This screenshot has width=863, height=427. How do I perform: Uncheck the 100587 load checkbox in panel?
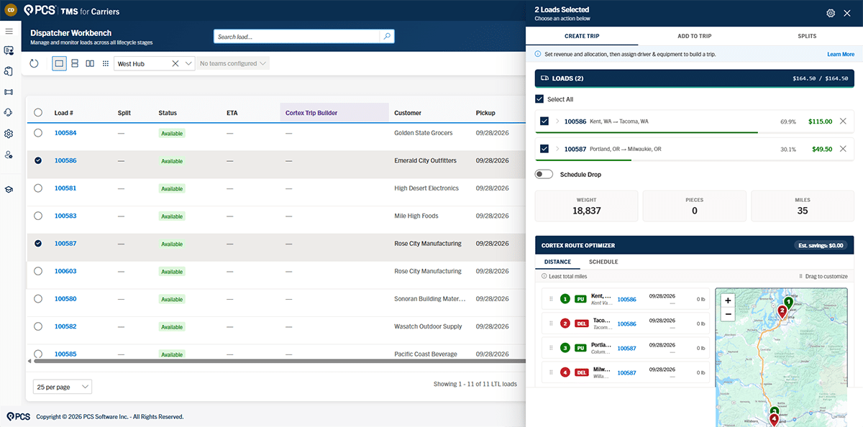click(x=544, y=149)
